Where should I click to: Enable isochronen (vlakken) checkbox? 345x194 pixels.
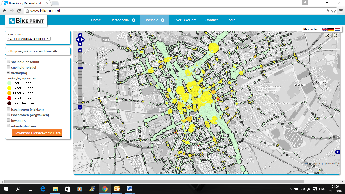8,109
